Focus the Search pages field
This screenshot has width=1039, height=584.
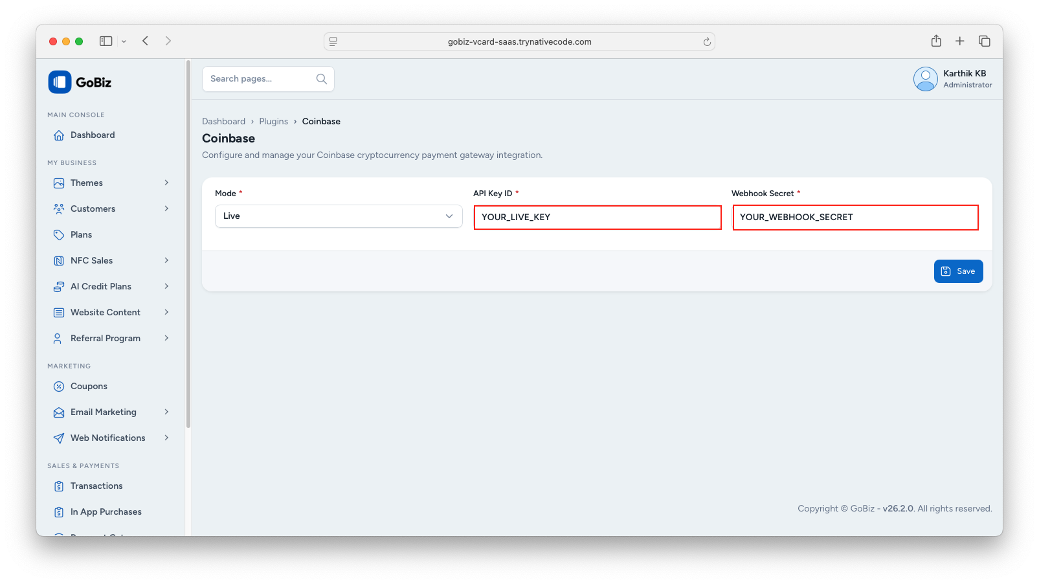pyautogui.click(x=268, y=79)
